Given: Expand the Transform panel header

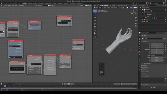Looking at the screenshot, I should 145,41.
